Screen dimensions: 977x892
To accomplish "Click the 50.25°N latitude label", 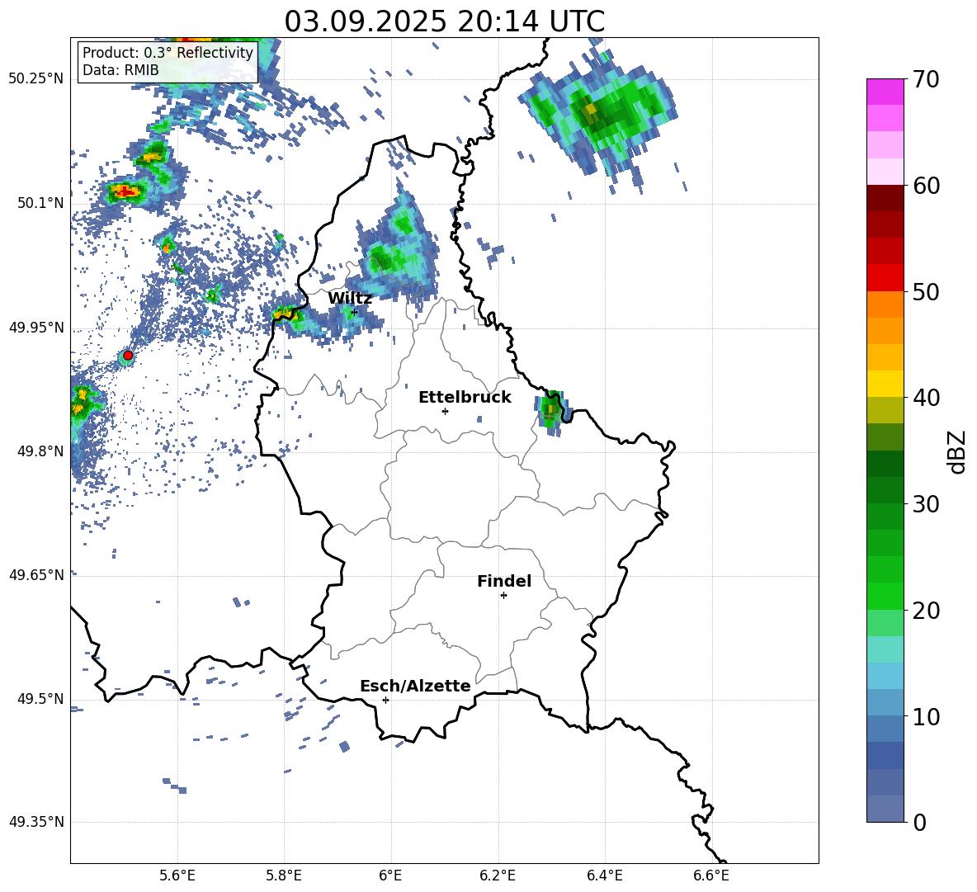I will [36, 79].
